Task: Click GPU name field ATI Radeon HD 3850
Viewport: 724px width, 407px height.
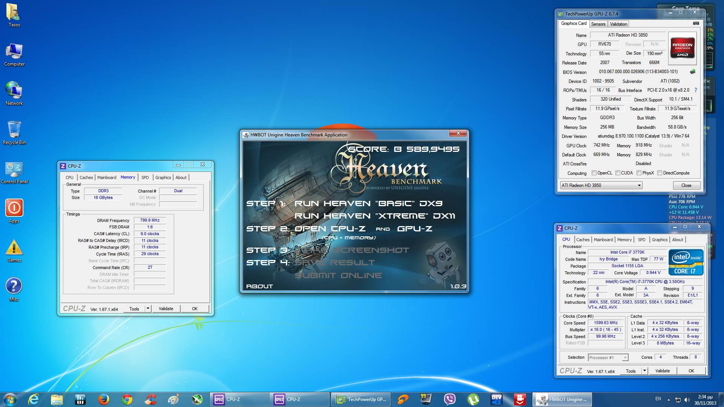Action: tap(627, 35)
